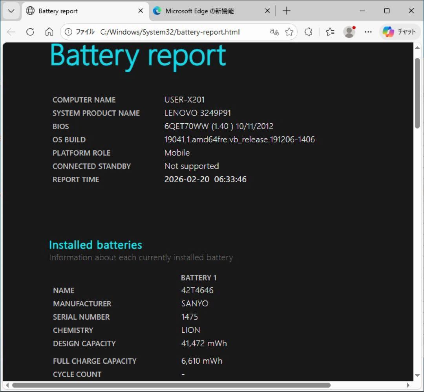Click the battery name 42T4646
Viewport: 424px width, 392px height.
[x=197, y=291]
